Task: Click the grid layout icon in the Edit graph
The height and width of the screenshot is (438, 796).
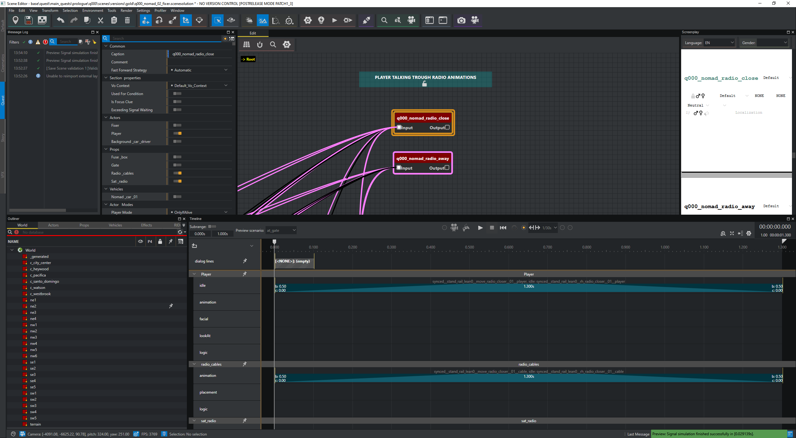Action: tap(247, 44)
